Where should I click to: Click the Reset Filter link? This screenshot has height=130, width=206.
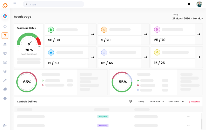click(194, 101)
